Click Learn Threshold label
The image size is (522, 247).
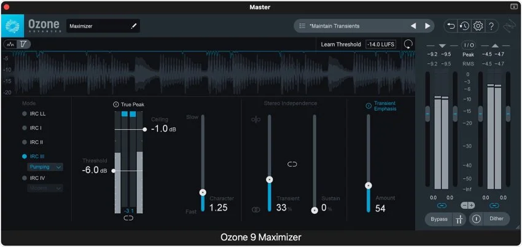(x=341, y=44)
